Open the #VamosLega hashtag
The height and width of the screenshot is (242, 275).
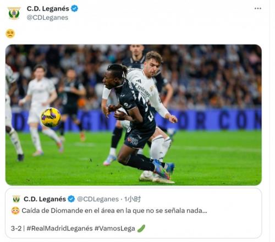115,228
